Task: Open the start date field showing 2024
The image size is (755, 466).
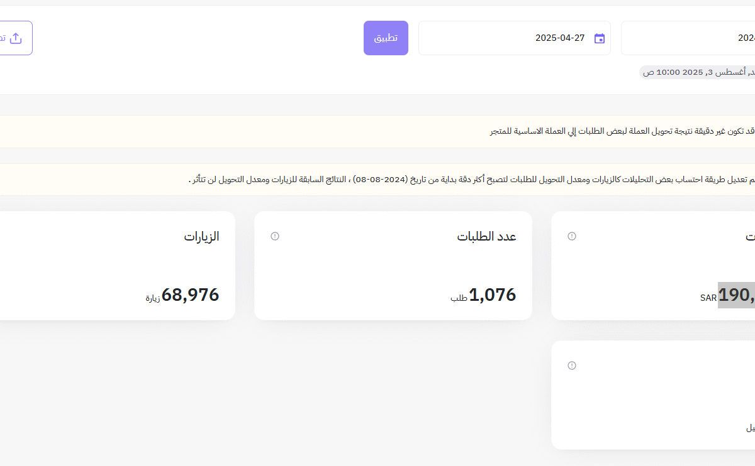Action: point(692,38)
